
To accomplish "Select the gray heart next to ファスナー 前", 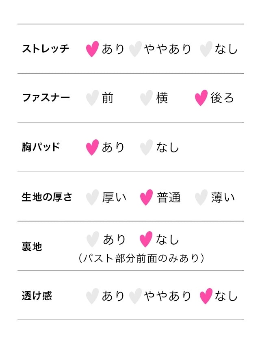I will point(92,98).
